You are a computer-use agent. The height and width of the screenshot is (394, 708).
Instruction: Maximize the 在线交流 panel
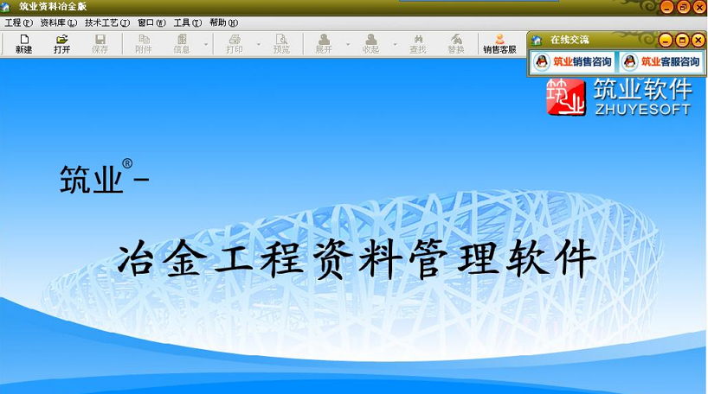click(x=682, y=41)
